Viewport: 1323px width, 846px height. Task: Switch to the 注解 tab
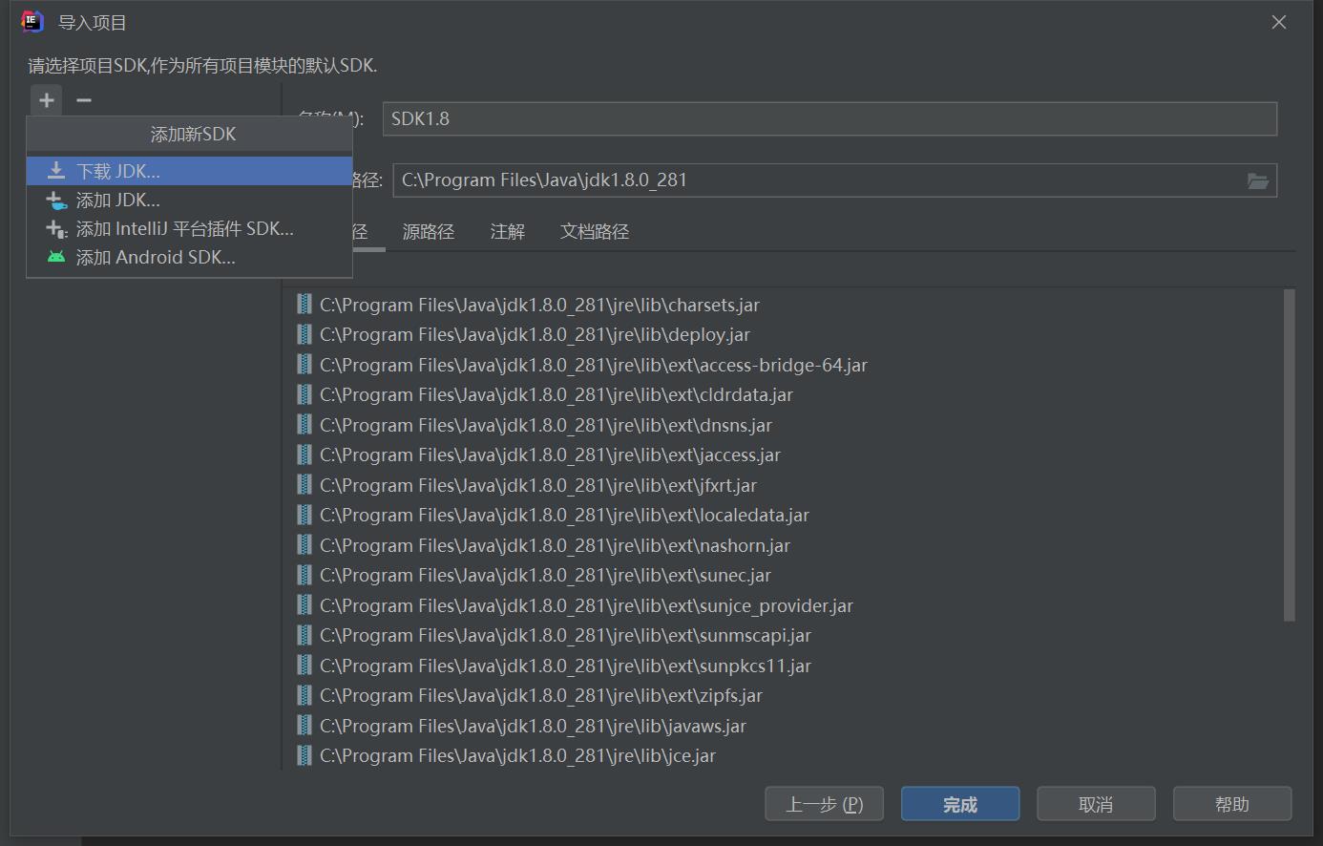tap(507, 231)
